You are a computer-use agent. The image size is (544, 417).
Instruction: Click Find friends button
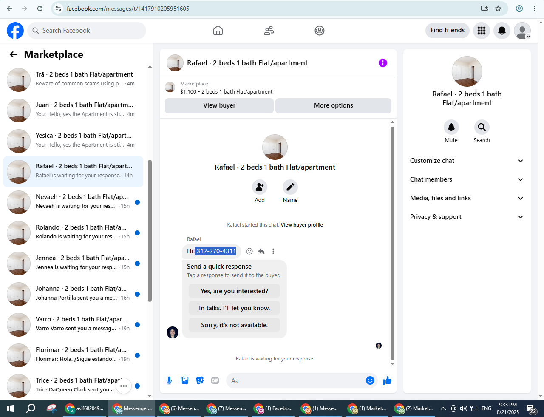point(448,30)
